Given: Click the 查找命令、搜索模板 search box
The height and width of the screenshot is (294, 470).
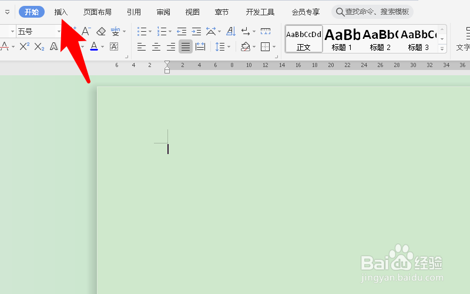Looking at the screenshot, I should [372, 12].
